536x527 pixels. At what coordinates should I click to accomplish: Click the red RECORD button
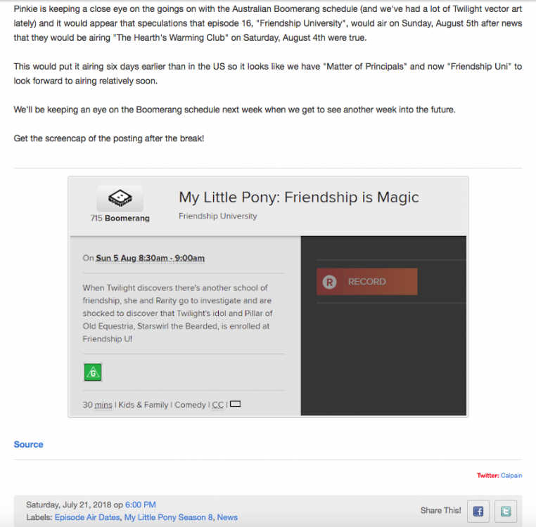click(x=366, y=282)
